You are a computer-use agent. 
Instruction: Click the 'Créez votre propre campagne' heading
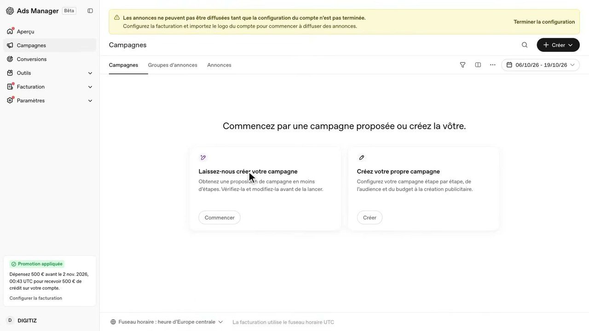click(398, 171)
